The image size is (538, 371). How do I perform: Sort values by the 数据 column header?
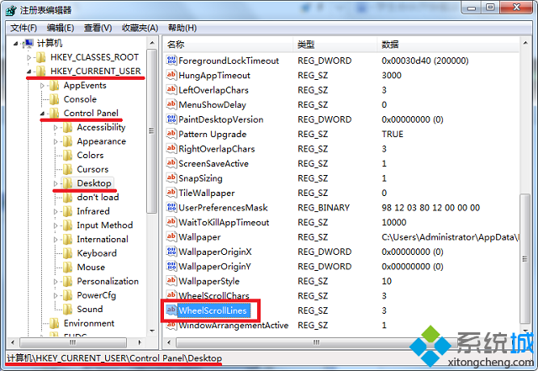(x=448, y=45)
